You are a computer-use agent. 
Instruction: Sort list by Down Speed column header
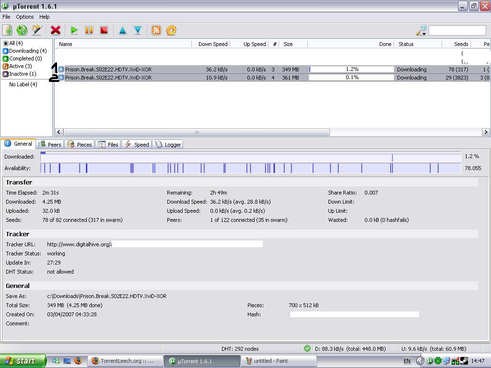tap(212, 44)
